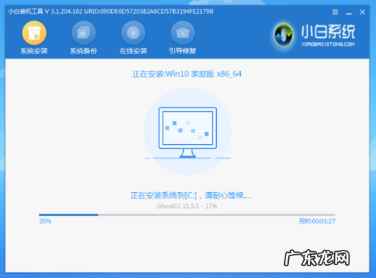Click the 在线安装 tab label

pyautogui.click(x=133, y=51)
